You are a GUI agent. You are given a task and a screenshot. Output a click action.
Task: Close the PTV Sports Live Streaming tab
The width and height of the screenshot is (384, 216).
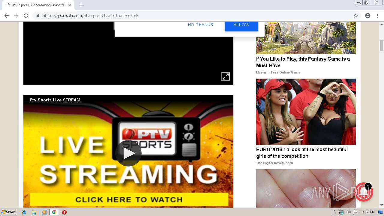pyautogui.click(x=70, y=5)
